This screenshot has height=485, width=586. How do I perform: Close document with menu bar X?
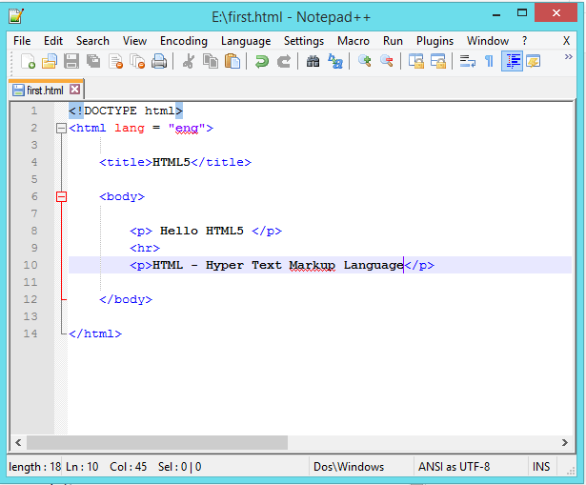pyautogui.click(x=566, y=41)
